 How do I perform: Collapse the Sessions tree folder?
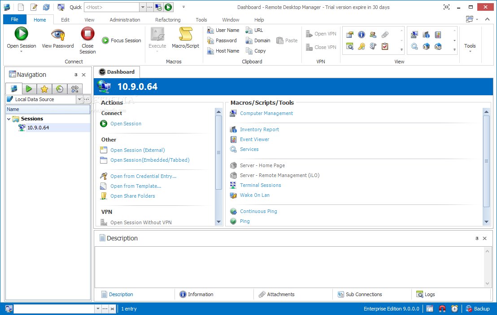pyautogui.click(x=9, y=119)
